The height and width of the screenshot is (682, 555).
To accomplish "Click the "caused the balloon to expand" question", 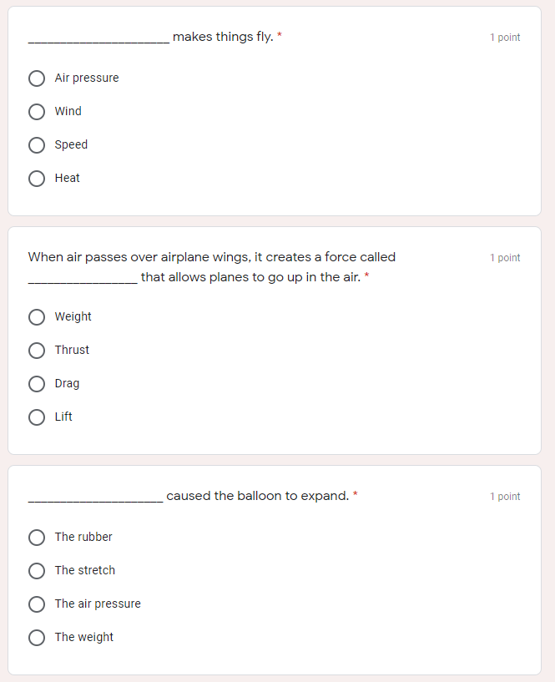I will click(x=257, y=496).
